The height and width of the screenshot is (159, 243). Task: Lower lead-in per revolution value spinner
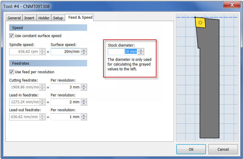84,104
